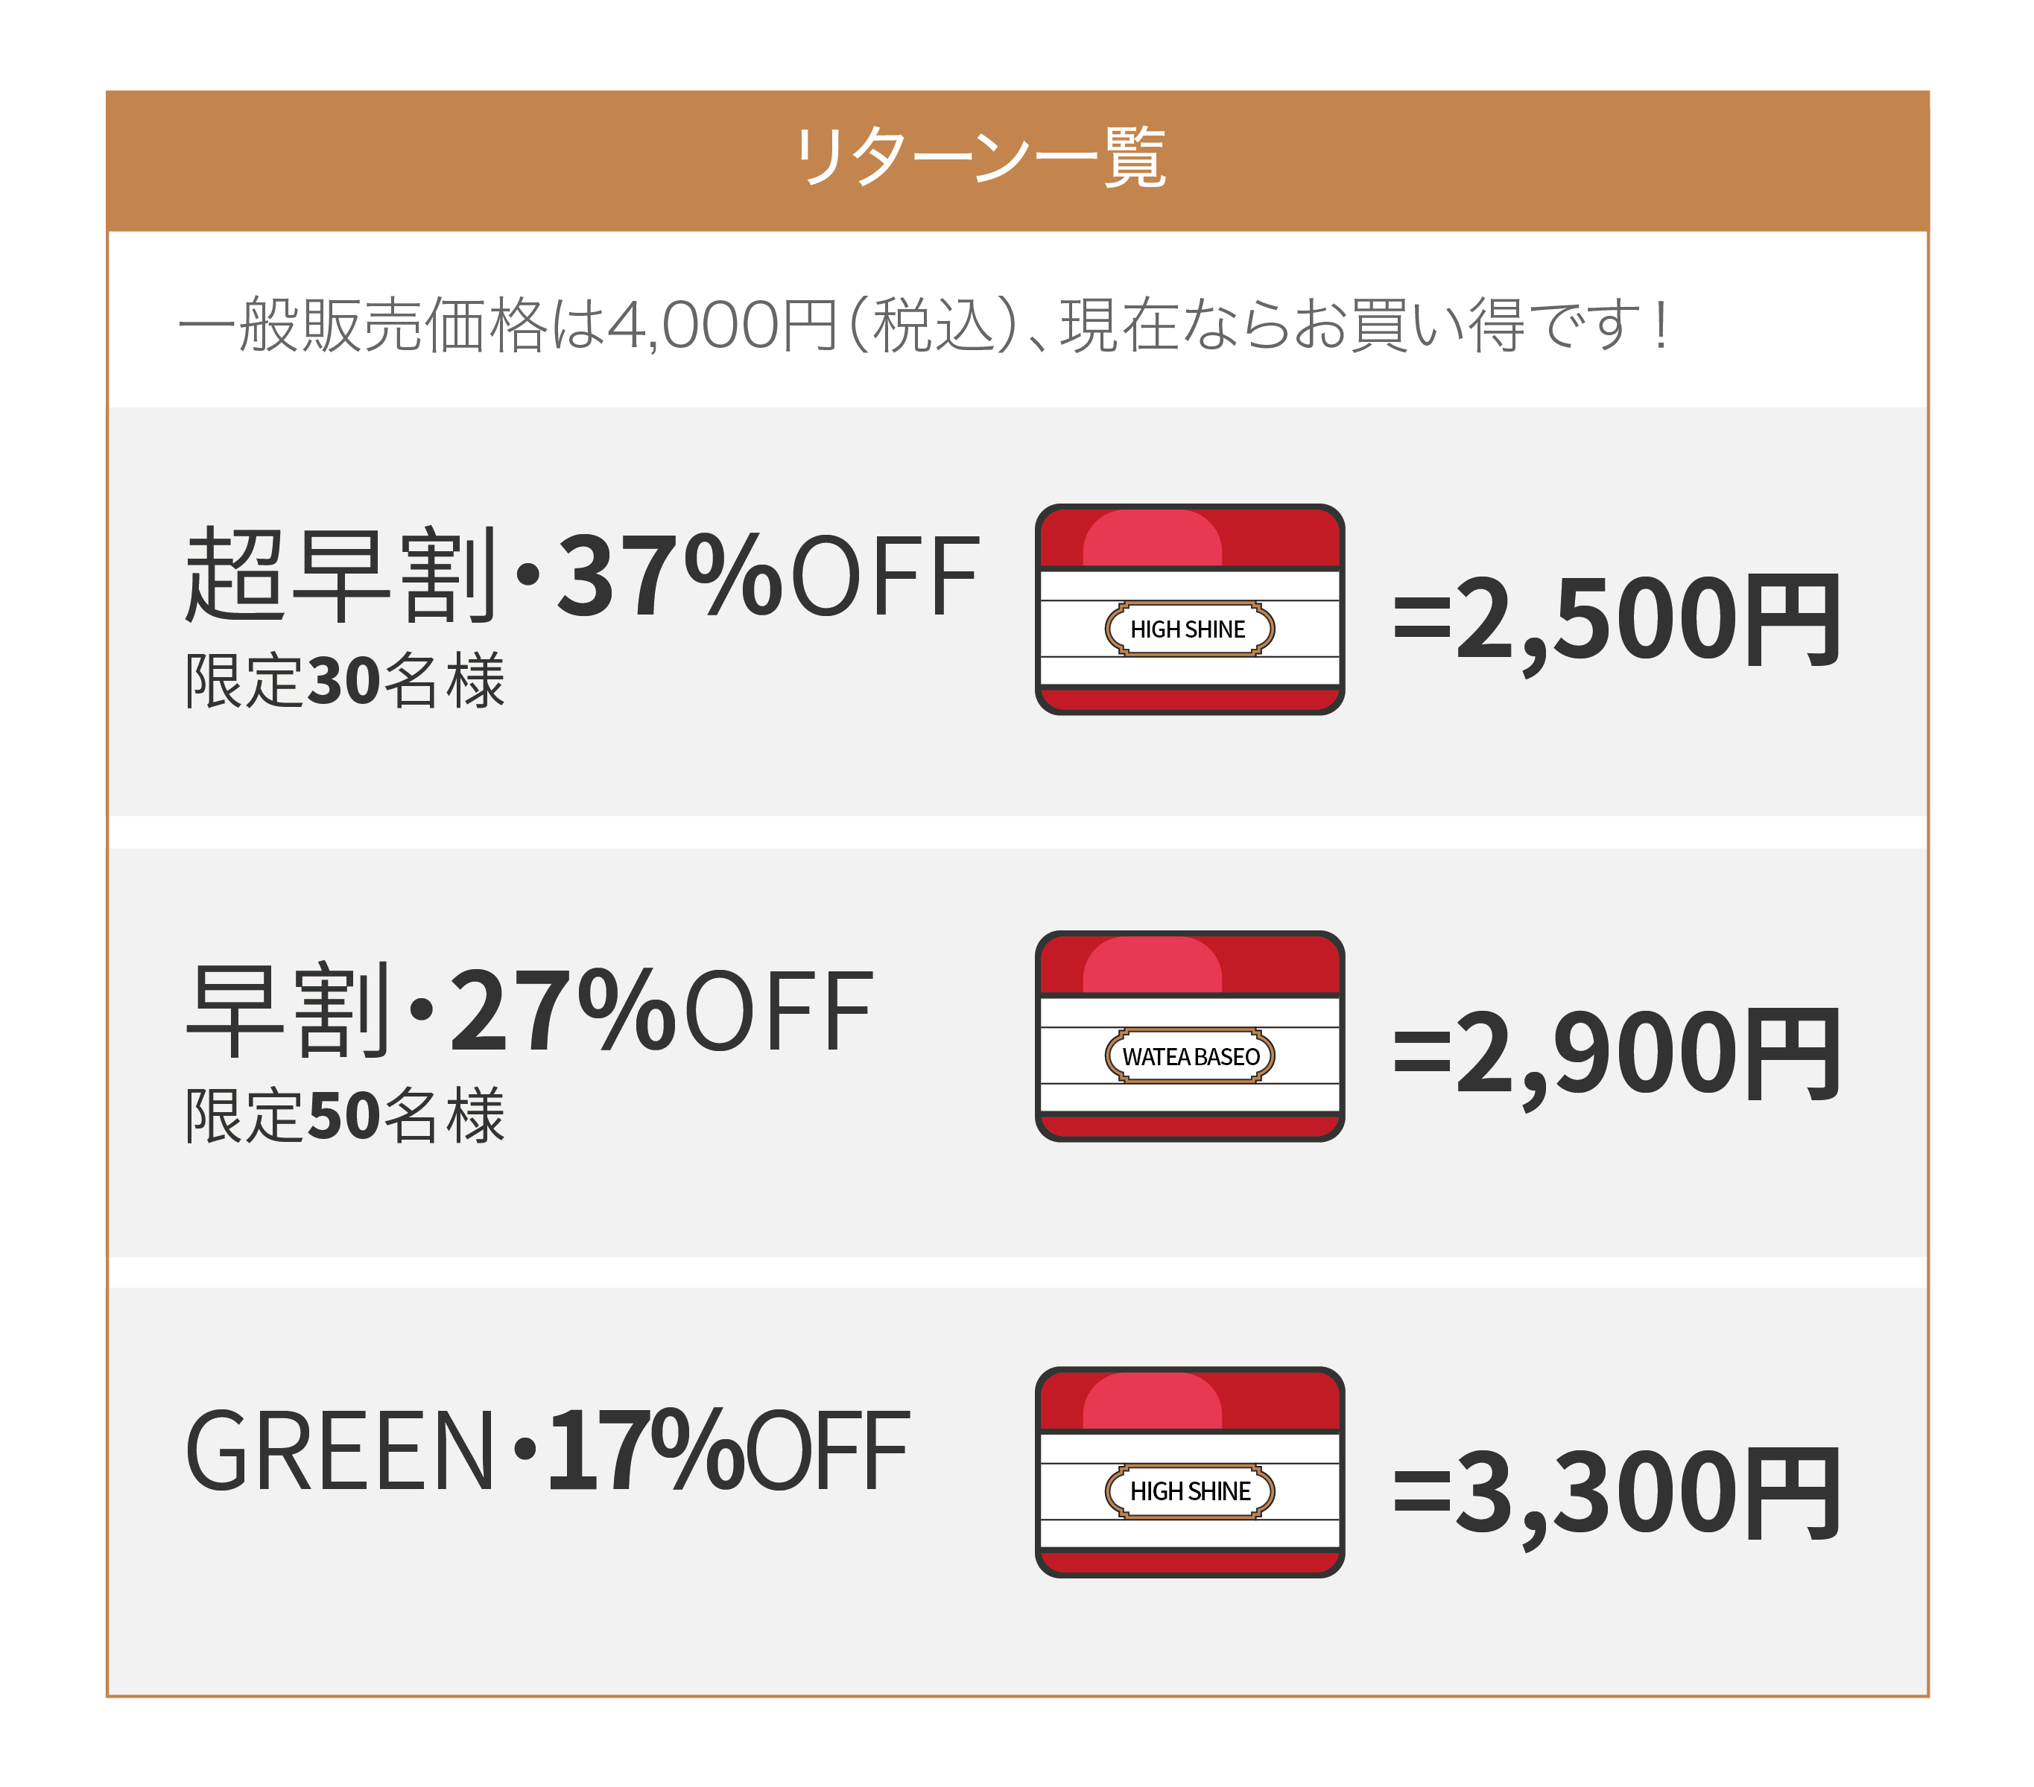The image size is (2034, 1787).
Task: Click the general price 4,000円 notice text
Action: click(925, 326)
